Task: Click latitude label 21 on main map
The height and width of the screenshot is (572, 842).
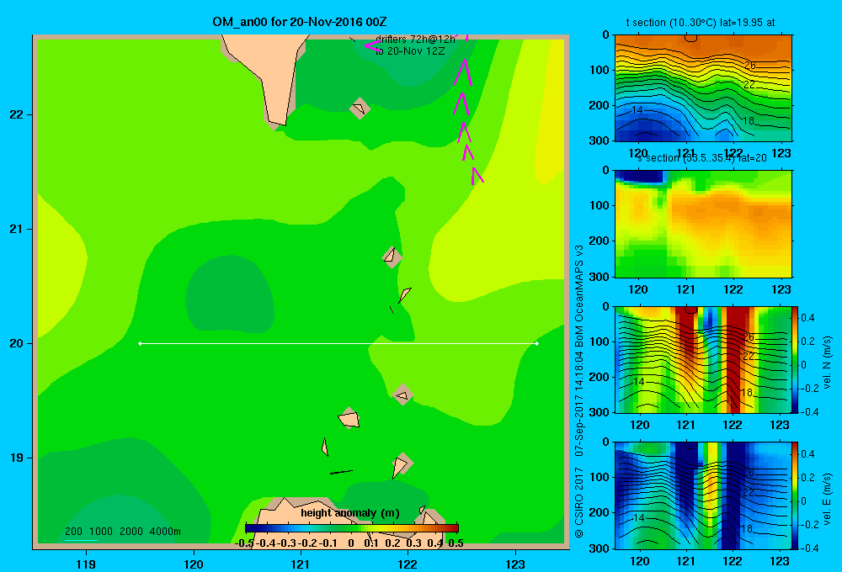Action: click(x=17, y=229)
